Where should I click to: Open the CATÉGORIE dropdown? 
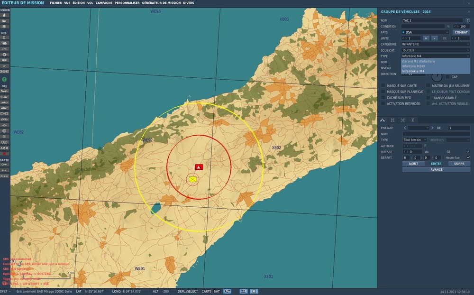(435, 44)
